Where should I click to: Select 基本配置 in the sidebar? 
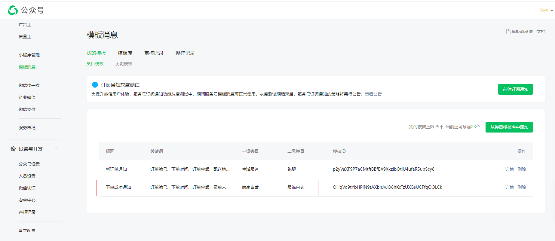27,230
